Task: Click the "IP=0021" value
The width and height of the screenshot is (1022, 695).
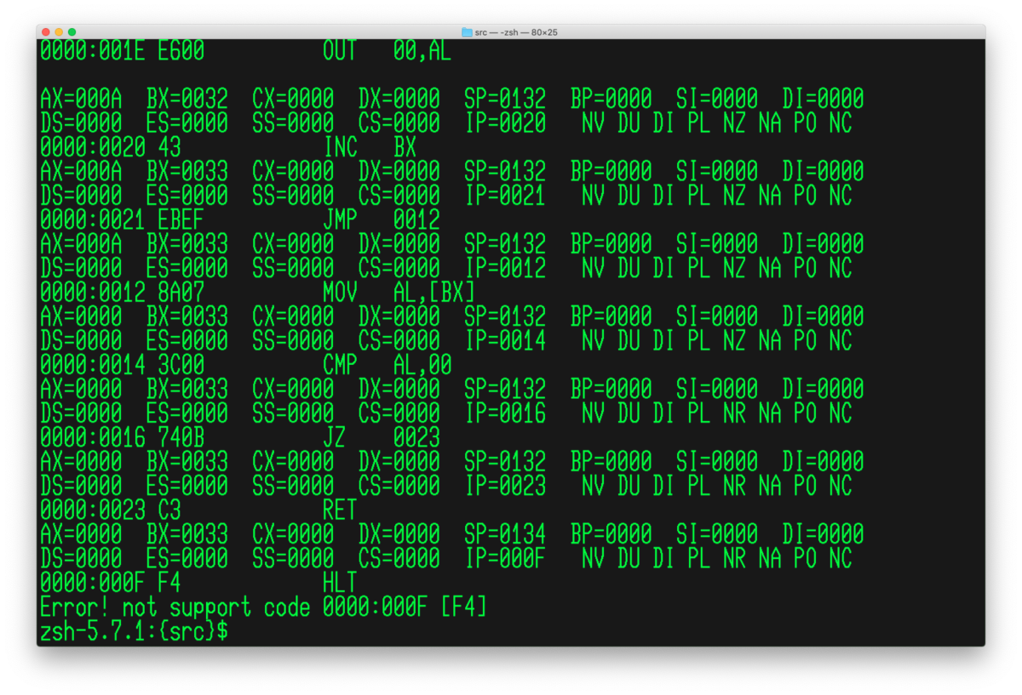Action: click(505, 197)
